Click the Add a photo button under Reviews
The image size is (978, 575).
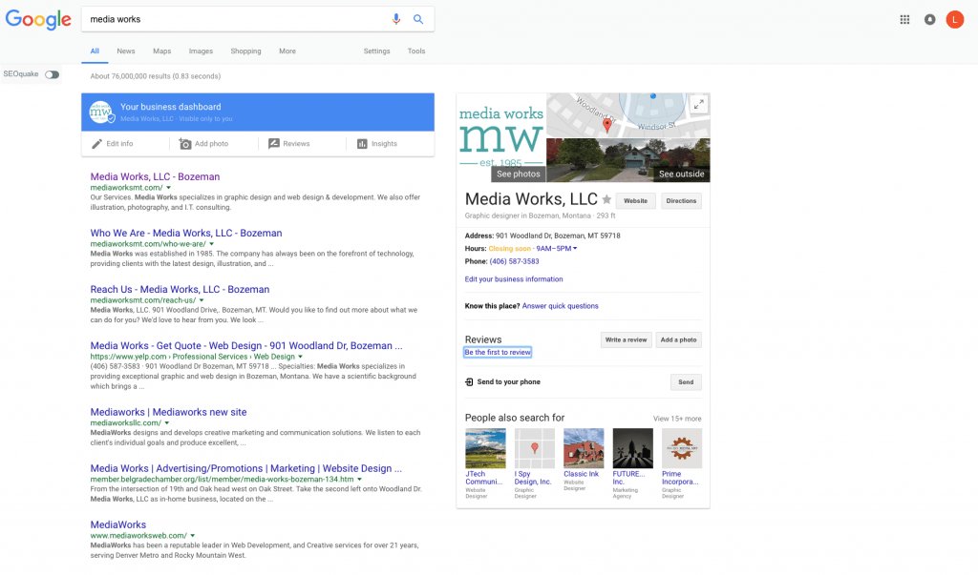pos(679,340)
